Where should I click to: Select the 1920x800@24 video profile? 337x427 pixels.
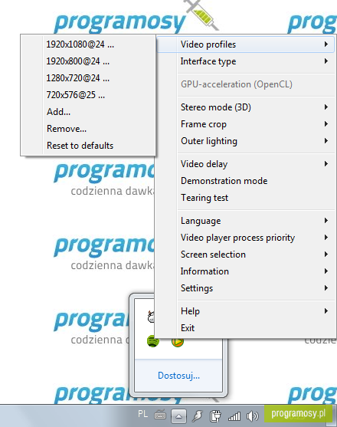[88, 61]
